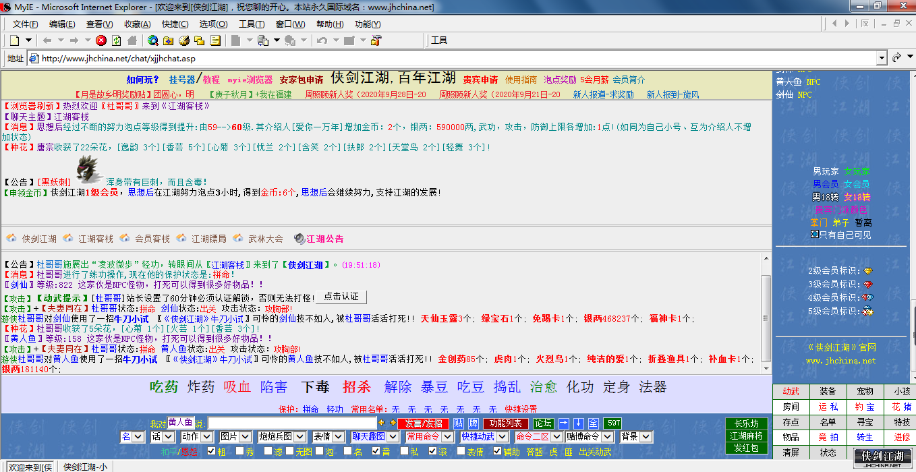Click the blue down-arrow button near 论坛
Viewport: 916px width, 472px height.
pos(579,423)
